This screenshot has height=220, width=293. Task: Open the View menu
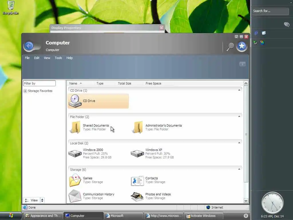click(47, 58)
